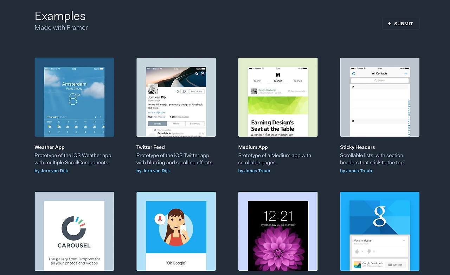Open the "Ok Google" example thumbnail

[x=176, y=231]
